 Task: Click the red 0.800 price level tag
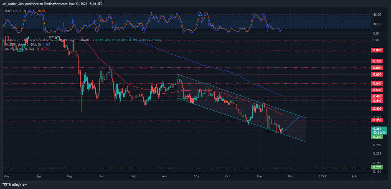pyautogui.click(x=377, y=50)
